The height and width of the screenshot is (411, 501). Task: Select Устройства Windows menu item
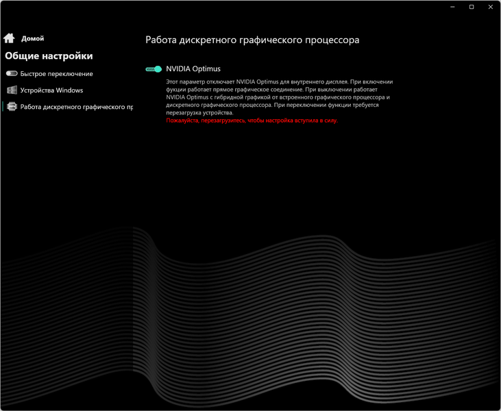(x=52, y=90)
